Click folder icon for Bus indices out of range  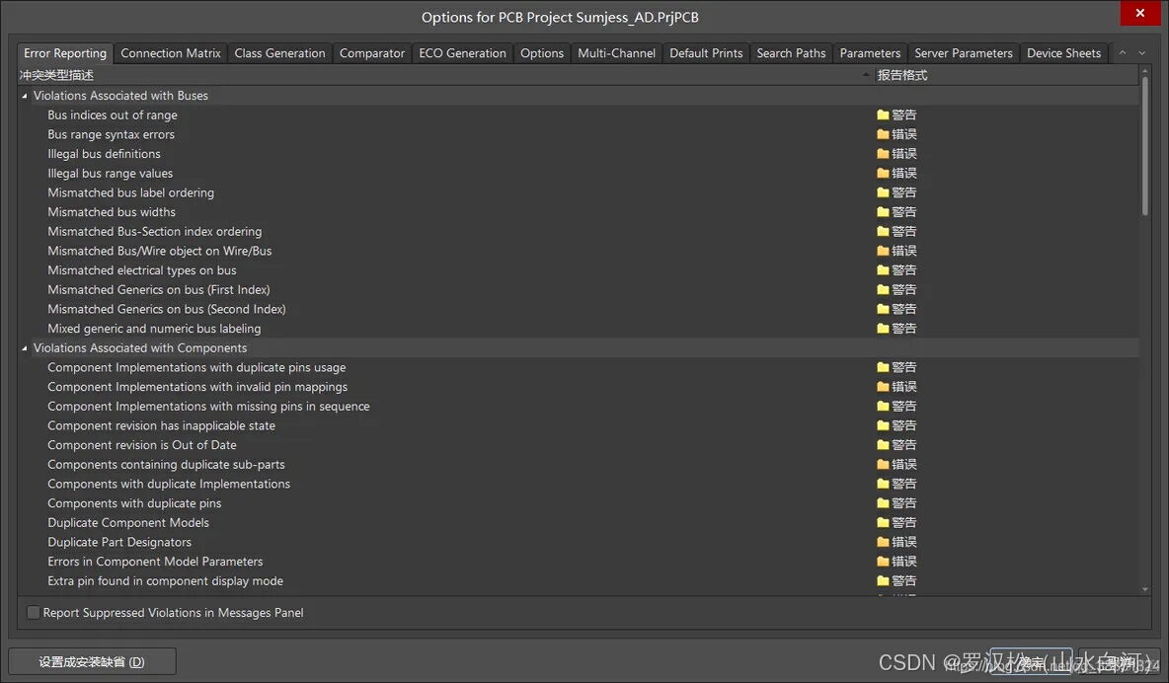[x=883, y=114]
